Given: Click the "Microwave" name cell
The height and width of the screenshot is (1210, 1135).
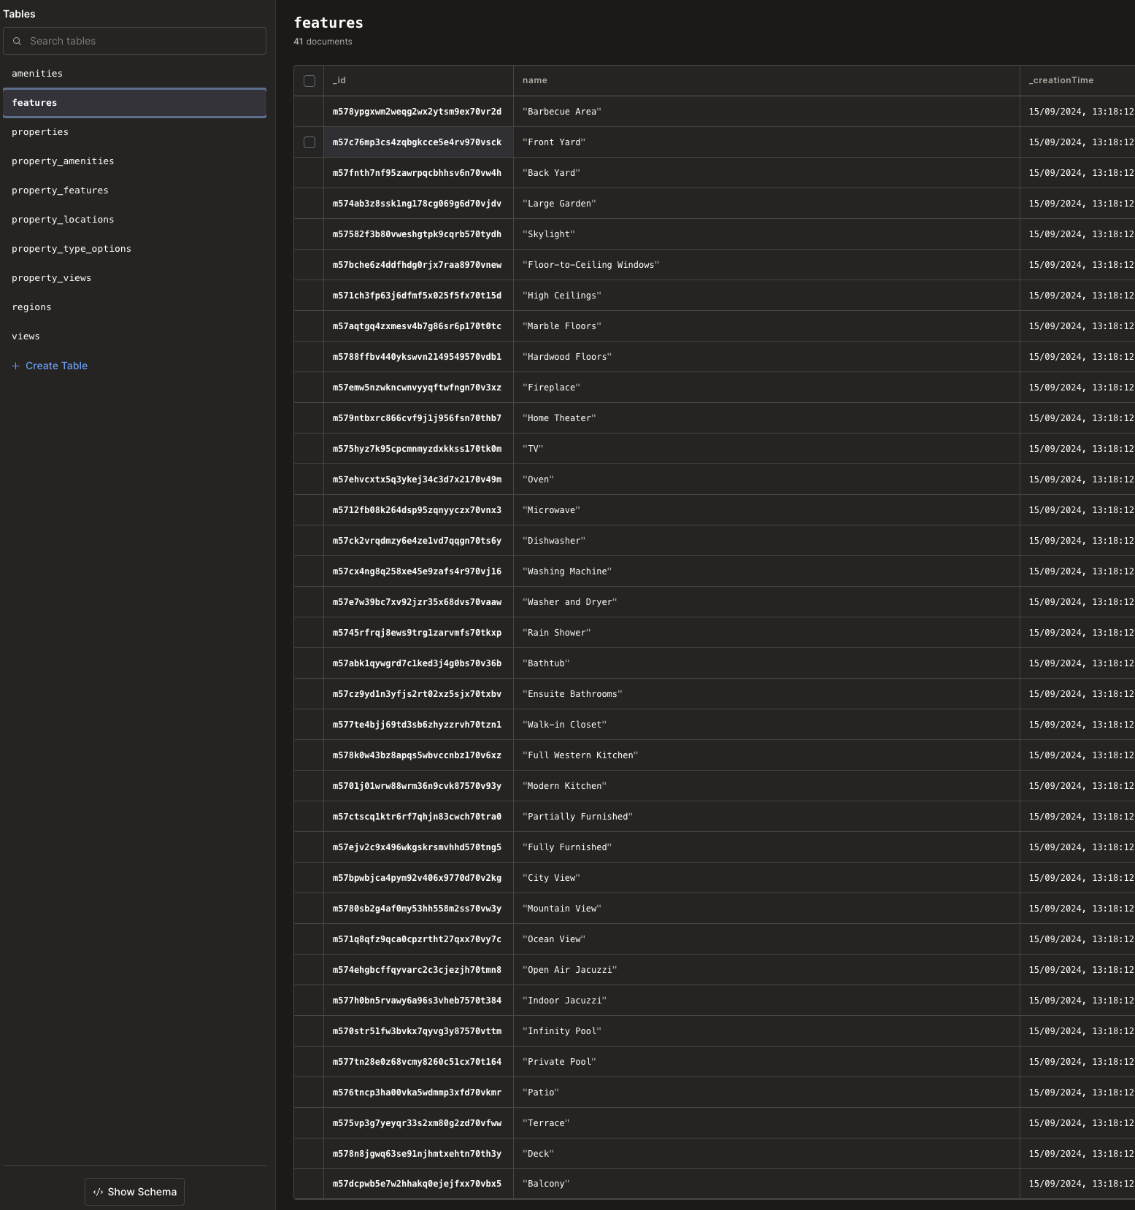Looking at the screenshot, I should (766, 510).
